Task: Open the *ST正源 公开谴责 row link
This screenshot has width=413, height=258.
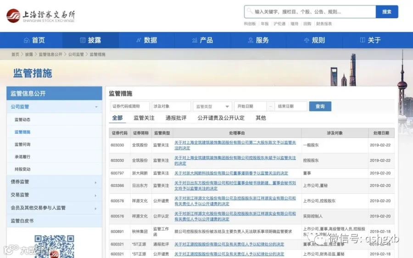Action: pos(229,254)
